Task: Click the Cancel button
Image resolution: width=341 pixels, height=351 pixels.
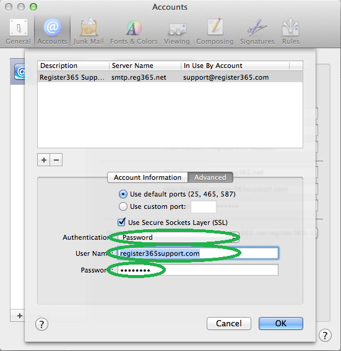Action: 229,323
